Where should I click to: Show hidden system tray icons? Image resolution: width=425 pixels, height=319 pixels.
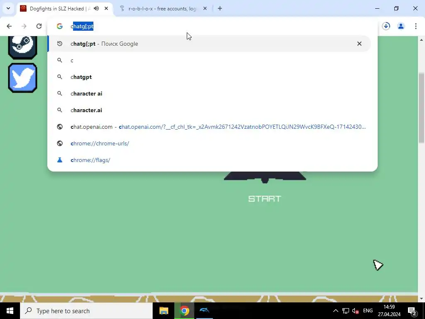tap(335, 311)
